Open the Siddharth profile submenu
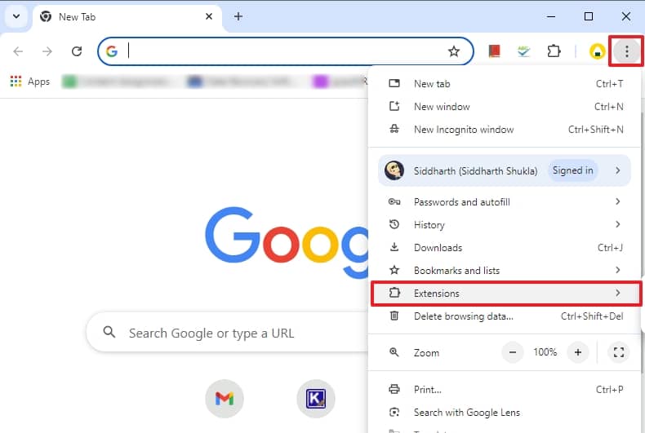 coord(505,170)
